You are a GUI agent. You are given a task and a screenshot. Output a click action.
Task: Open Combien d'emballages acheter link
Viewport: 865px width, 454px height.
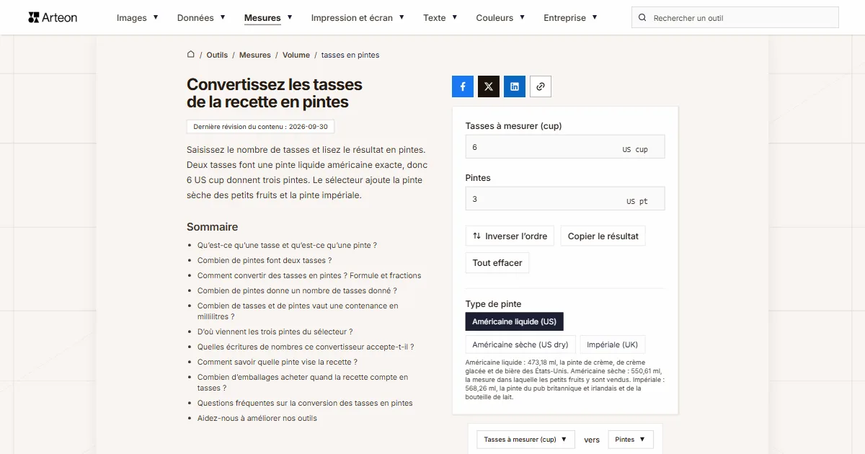[303, 383]
